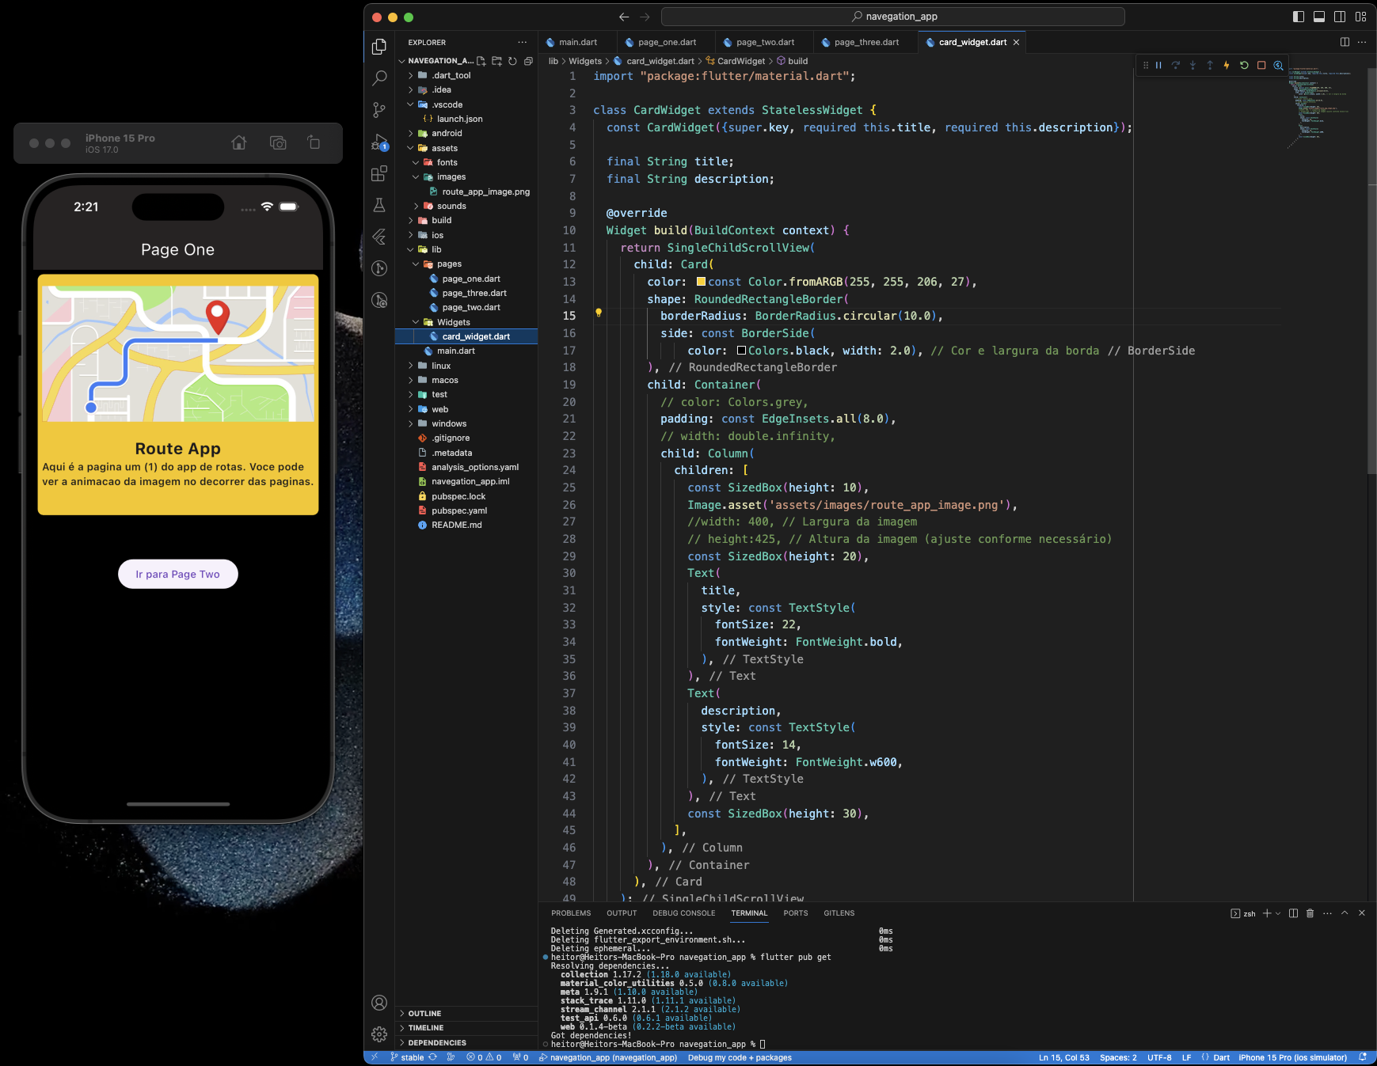Step Over in the debug toolbar

click(x=1176, y=65)
